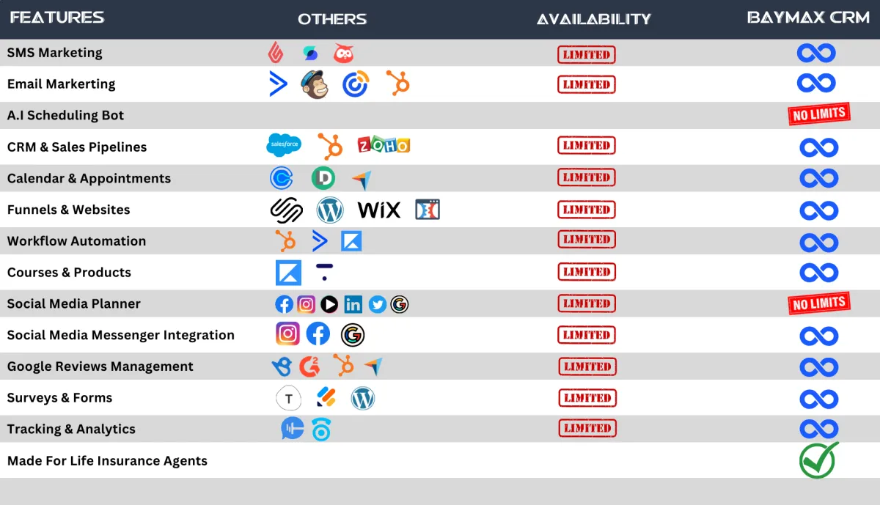Click the Wix logo
The image size is (880, 505).
(x=379, y=210)
